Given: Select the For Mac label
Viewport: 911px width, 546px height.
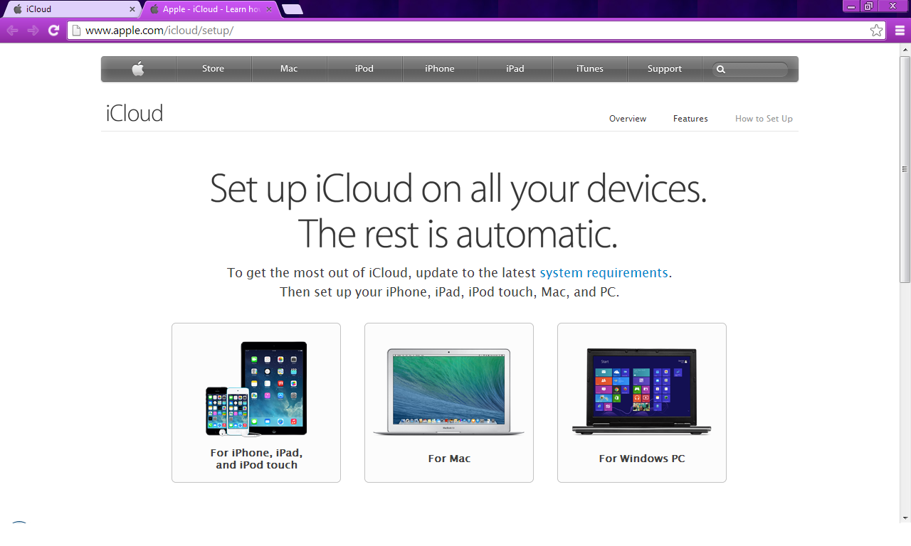Looking at the screenshot, I should click(449, 459).
